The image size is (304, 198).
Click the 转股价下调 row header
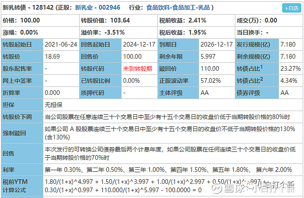(x=17, y=117)
